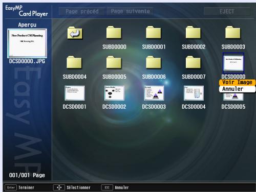Click the SUBD0006 folder name label
This screenshot has height=192, width=256.
(154, 77)
